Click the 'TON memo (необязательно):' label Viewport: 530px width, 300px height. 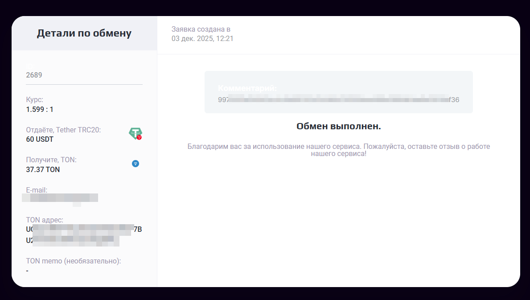(x=74, y=261)
